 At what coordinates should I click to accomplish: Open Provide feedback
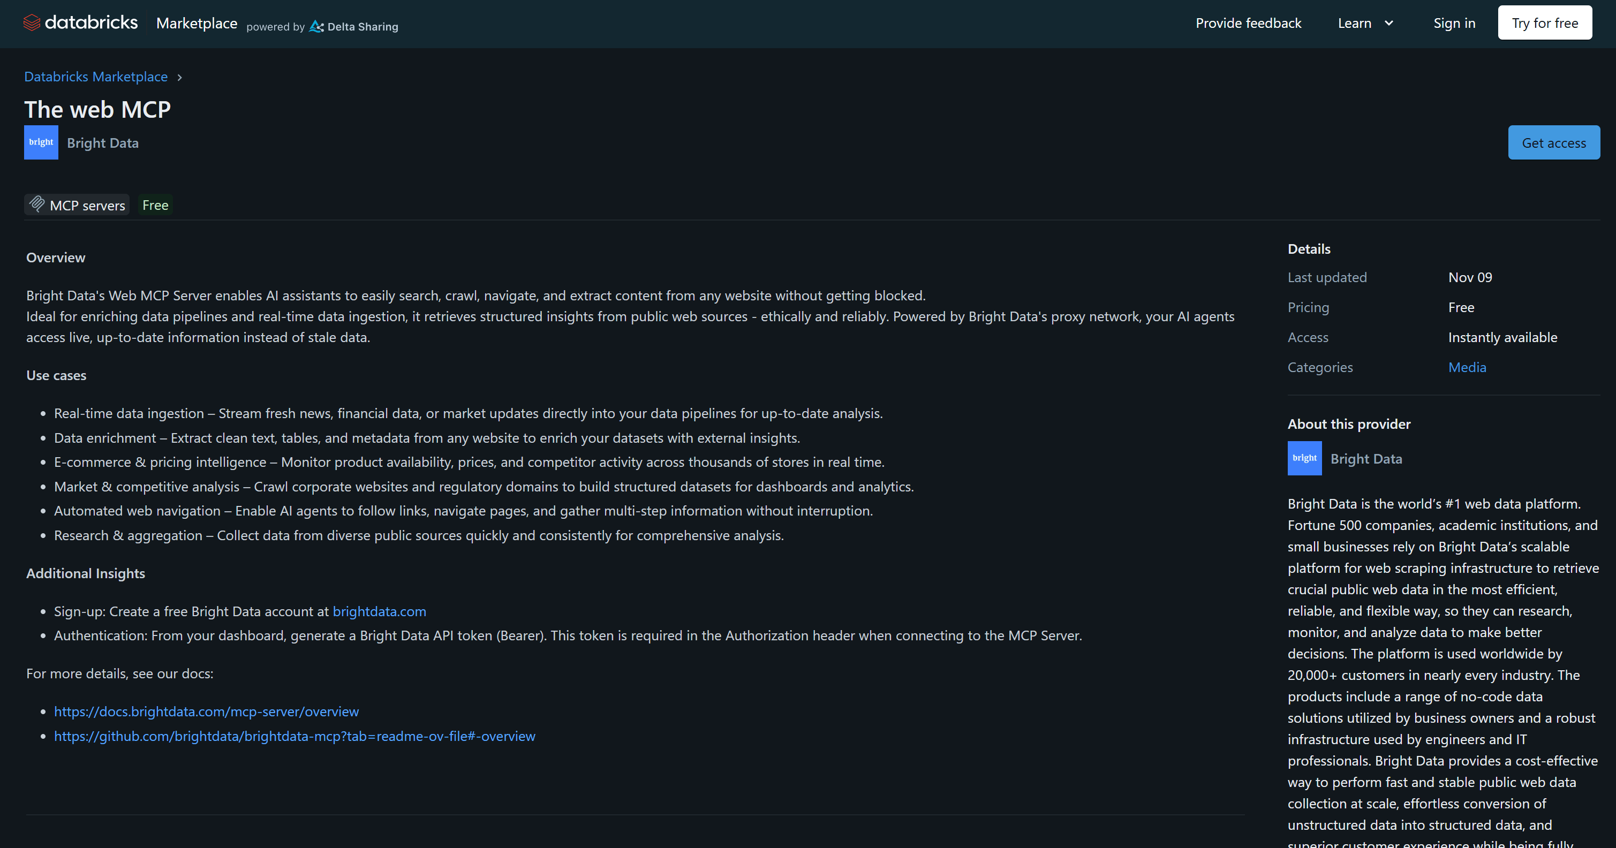tap(1248, 23)
